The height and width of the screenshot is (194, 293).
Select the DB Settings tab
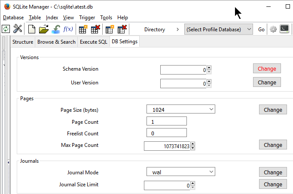(125, 42)
